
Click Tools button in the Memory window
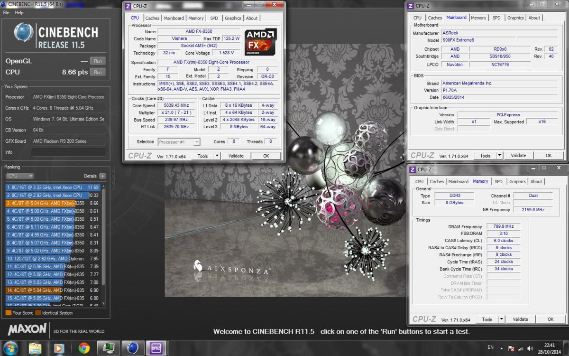[x=487, y=319]
